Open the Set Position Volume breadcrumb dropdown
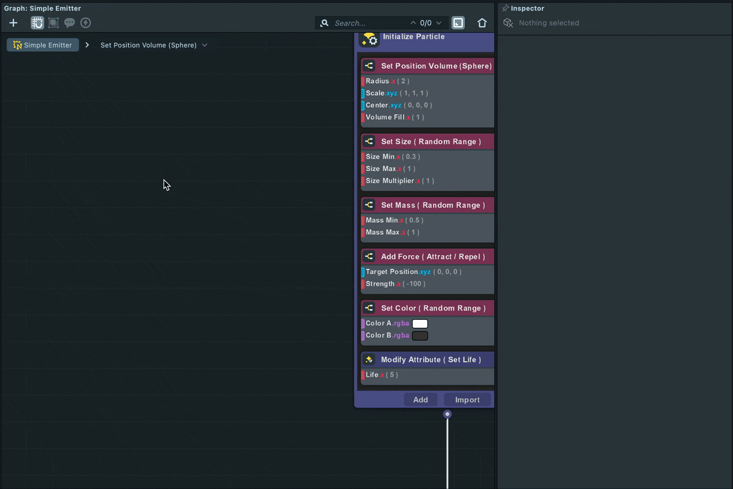This screenshot has width=733, height=489. pyautogui.click(x=205, y=45)
